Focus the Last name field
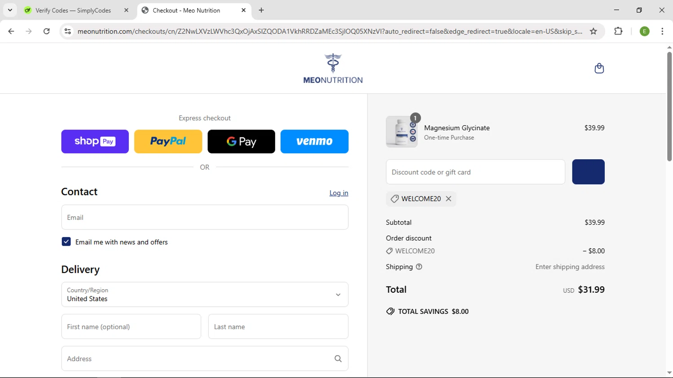The image size is (673, 378). point(278,326)
